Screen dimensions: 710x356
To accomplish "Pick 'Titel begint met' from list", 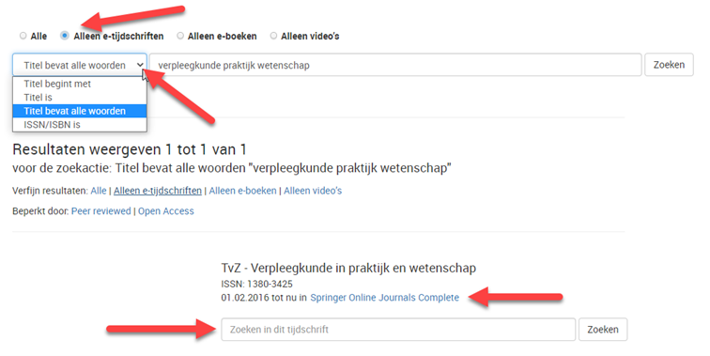I will [80, 84].
